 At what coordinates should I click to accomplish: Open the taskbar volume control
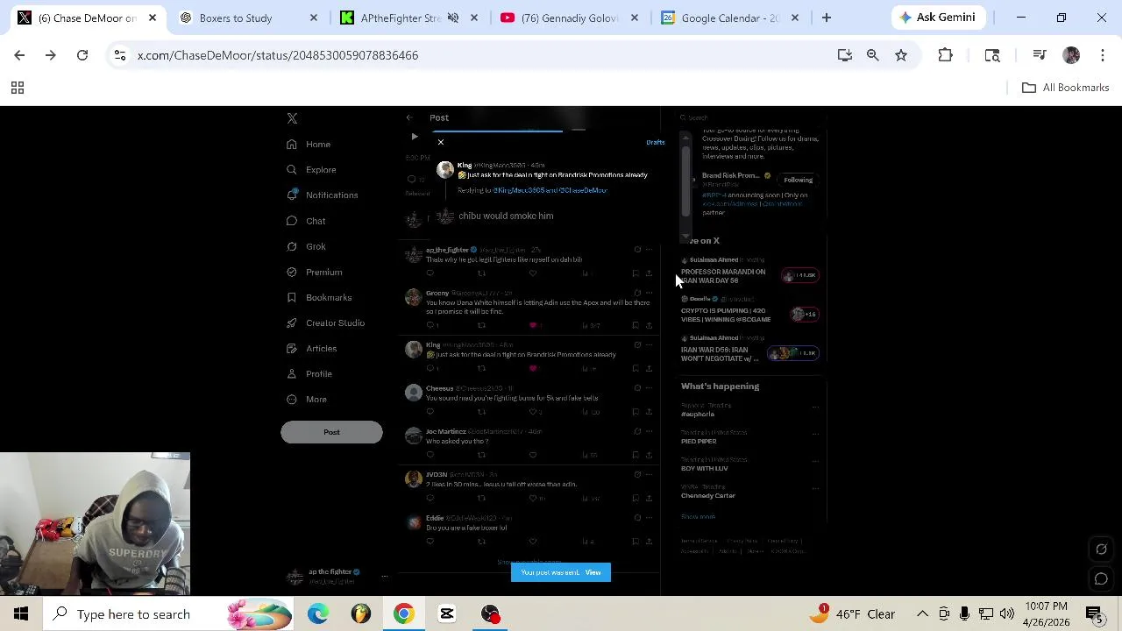[1006, 613]
